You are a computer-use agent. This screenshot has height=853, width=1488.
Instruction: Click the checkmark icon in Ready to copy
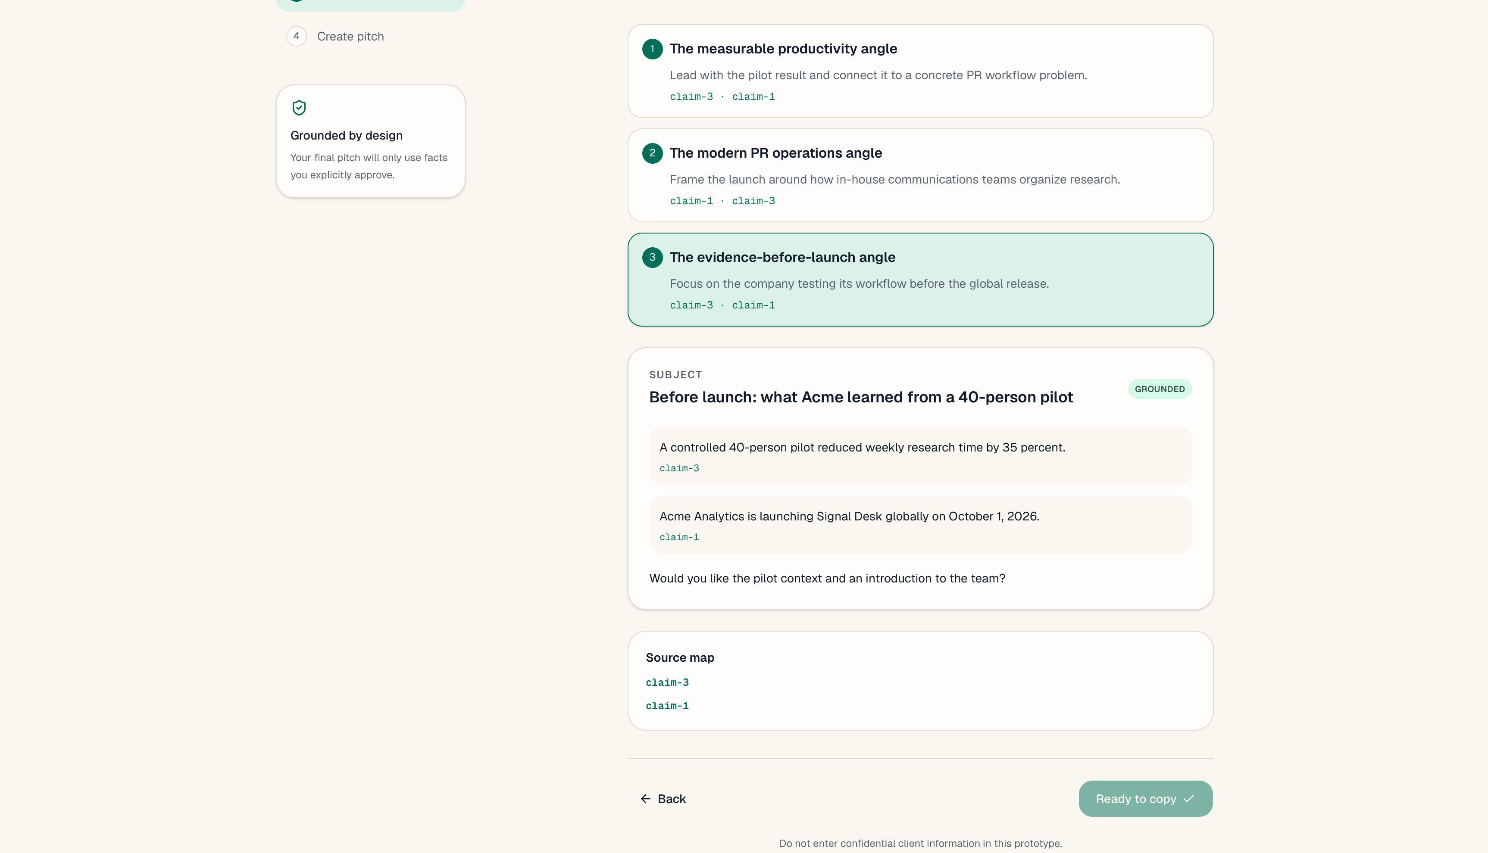[x=1189, y=799]
